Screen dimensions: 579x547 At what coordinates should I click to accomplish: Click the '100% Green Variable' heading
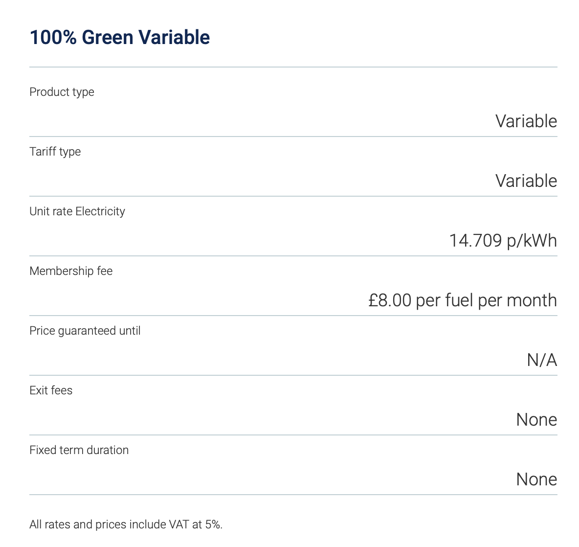click(120, 38)
